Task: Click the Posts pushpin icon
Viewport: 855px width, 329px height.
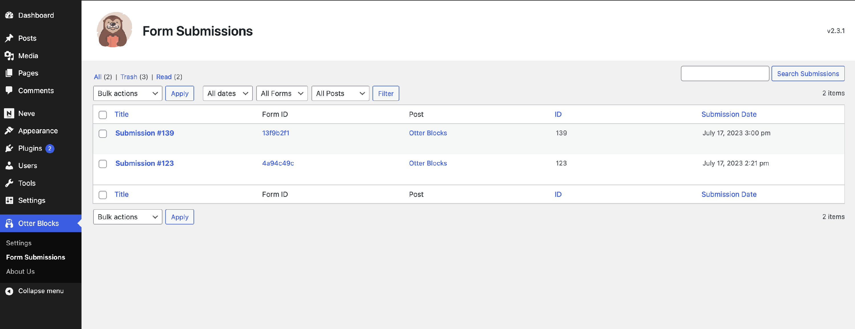Action: [x=9, y=38]
